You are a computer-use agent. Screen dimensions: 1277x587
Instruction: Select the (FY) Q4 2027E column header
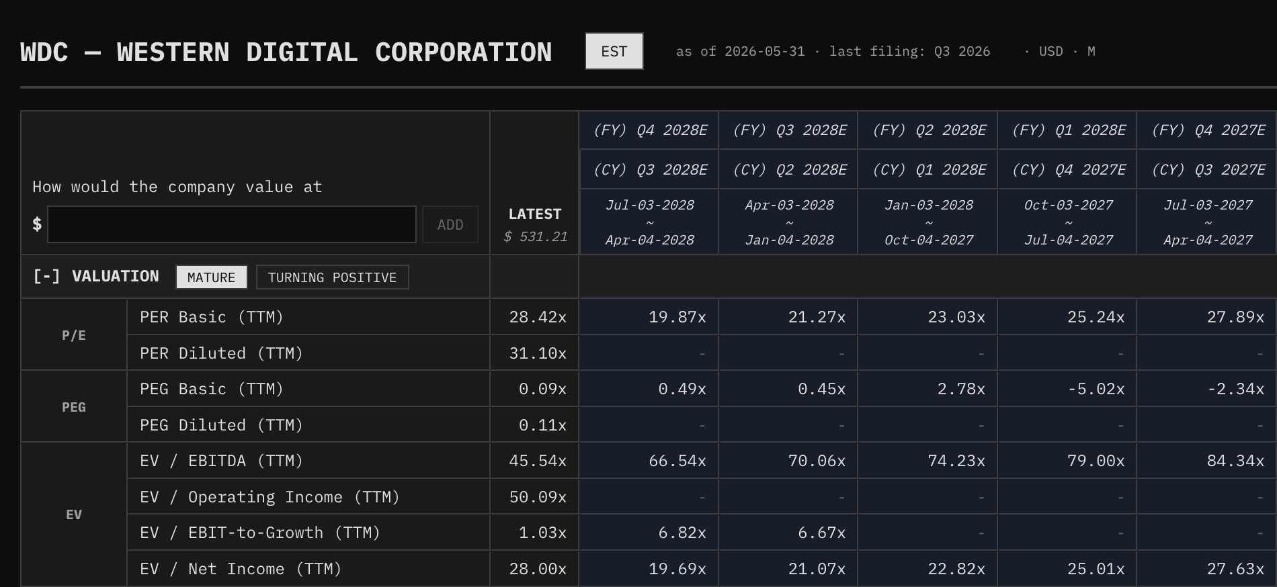coord(1207,130)
